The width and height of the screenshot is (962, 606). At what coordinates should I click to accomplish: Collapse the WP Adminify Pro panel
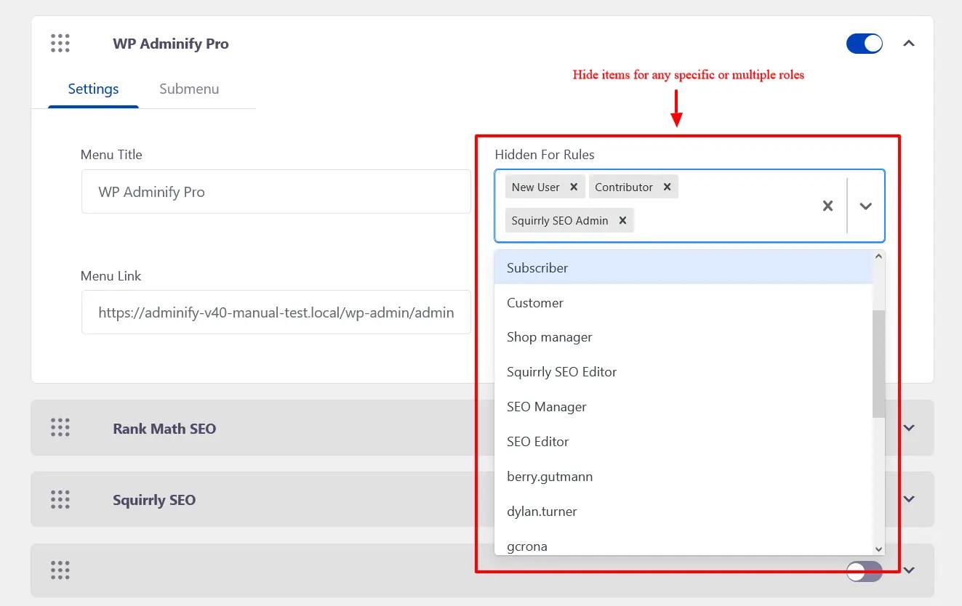908,43
